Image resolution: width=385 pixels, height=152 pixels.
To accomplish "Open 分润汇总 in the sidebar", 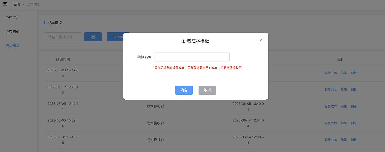I will [x=13, y=18].
